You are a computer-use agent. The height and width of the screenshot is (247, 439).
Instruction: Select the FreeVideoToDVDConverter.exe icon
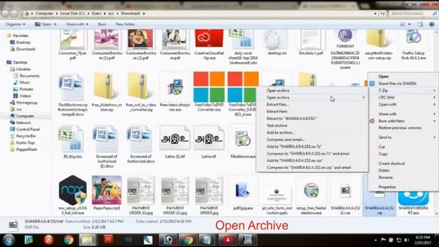[209, 87]
